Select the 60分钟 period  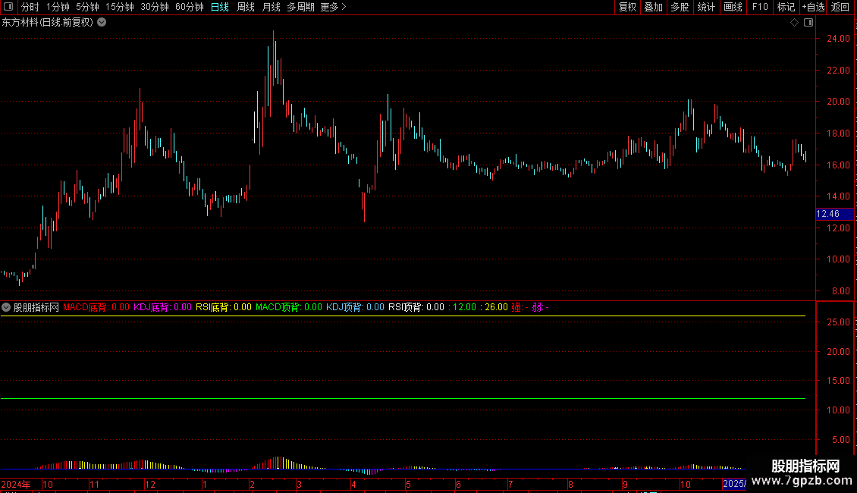[190, 7]
